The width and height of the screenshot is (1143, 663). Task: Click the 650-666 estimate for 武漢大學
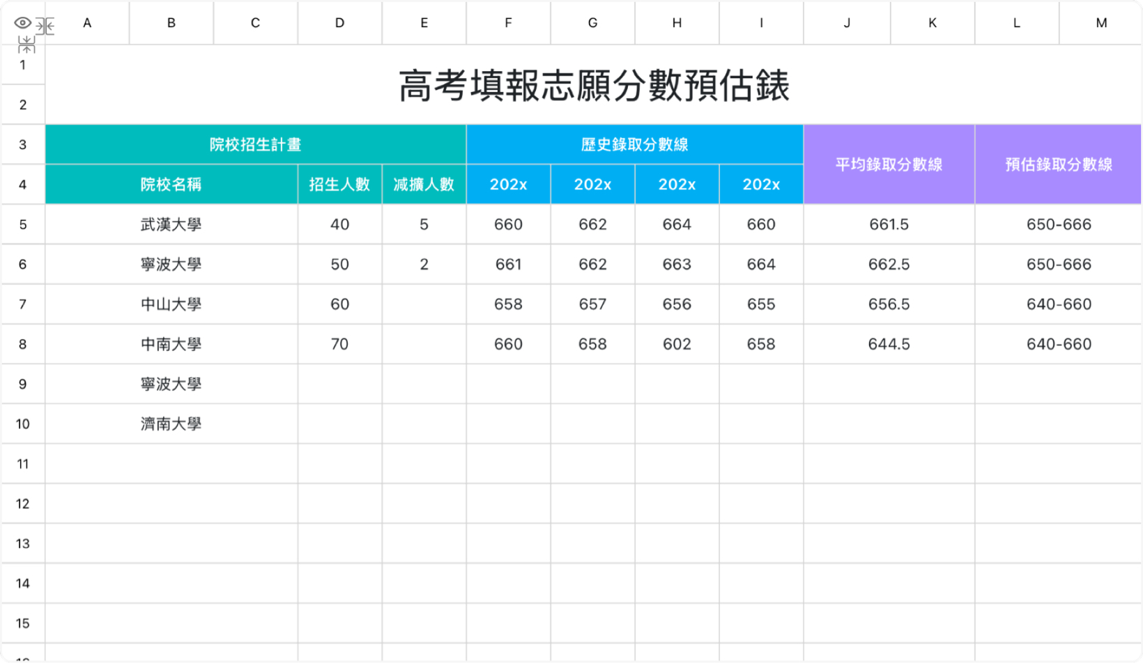point(1059,224)
